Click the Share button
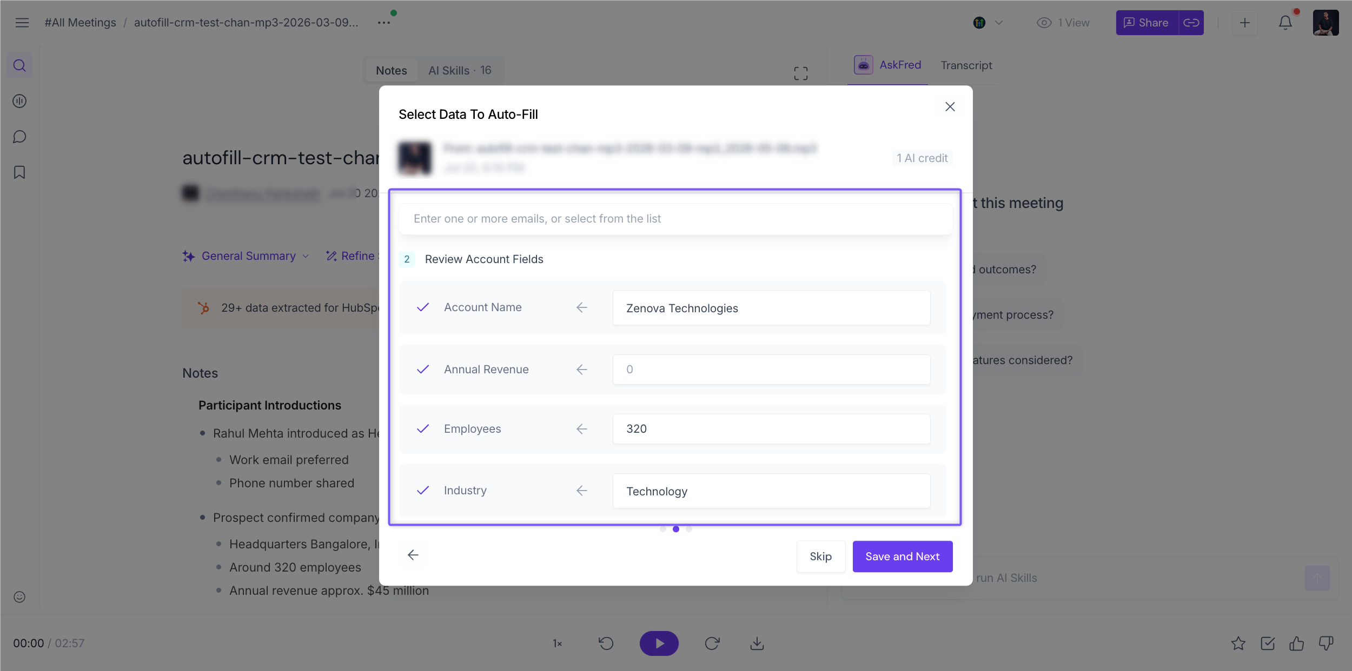Image resolution: width=1352 pixels, height=671 pixels. coord(1147,23)
